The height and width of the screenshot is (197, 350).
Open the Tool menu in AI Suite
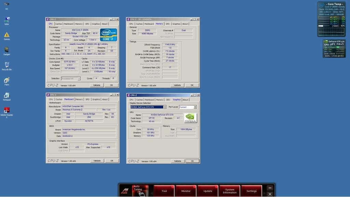[x=164, y=191]
